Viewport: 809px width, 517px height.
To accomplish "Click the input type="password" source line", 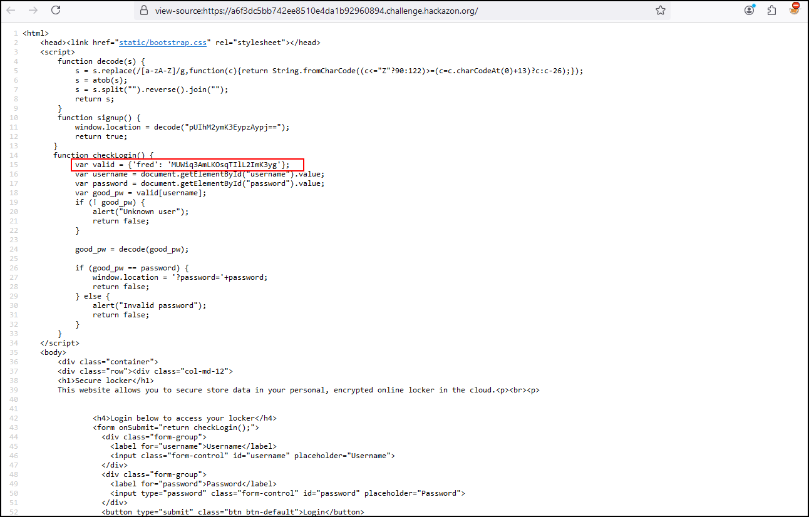I will tap(287, 493).
